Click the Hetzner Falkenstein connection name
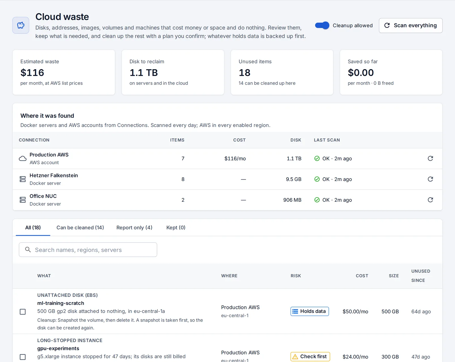455x362 pixels. click(x=54, y=175)
